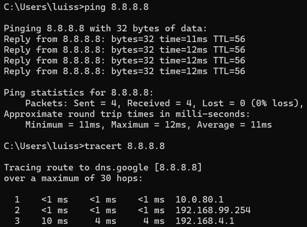
Task: Click hop 2 address 192.168.99.254
Action: tap(213, 210)
